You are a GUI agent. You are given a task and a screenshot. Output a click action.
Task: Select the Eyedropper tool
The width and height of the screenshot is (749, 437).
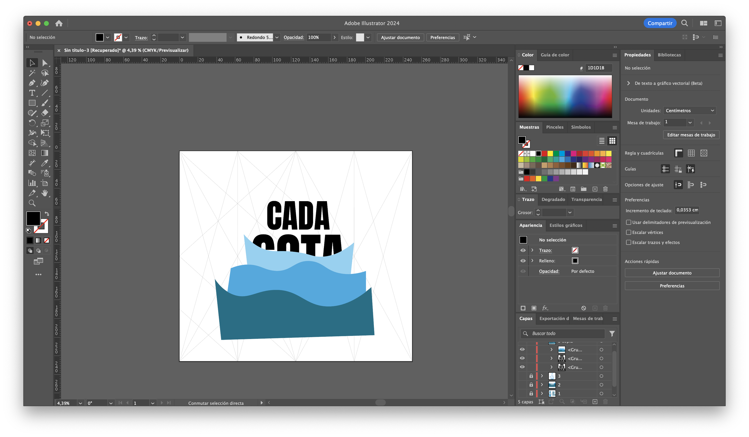(45, 163)
